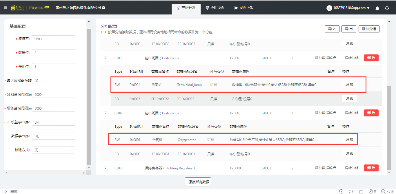Click the CRC 校验字节序 field
This screenshot has width=396, height=194.
pyautogui.click(x=54, y=122)
